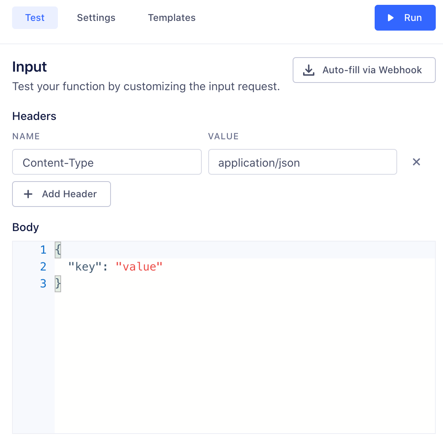Open Auto-fill via Webhook

point(364,70)
